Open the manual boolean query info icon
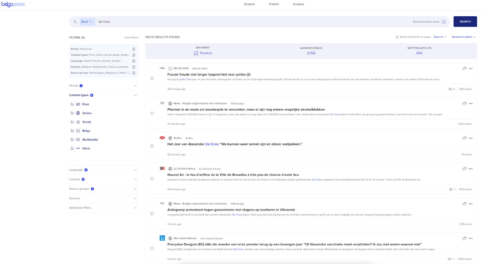483x264 pixels. coord(444,22)
